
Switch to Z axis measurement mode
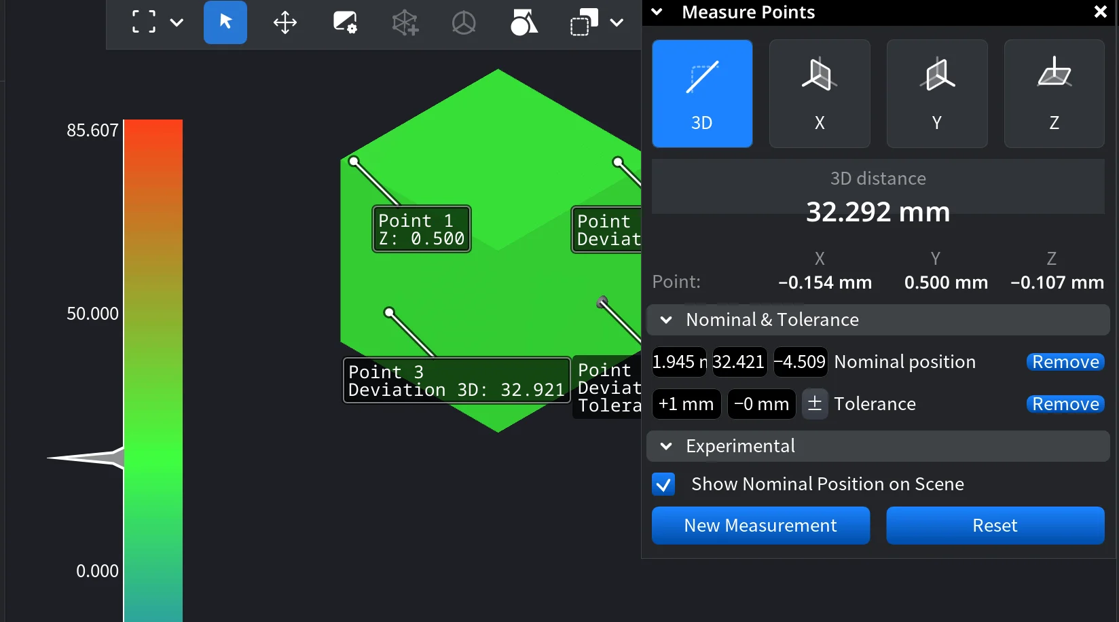(x=1054, y=94)
